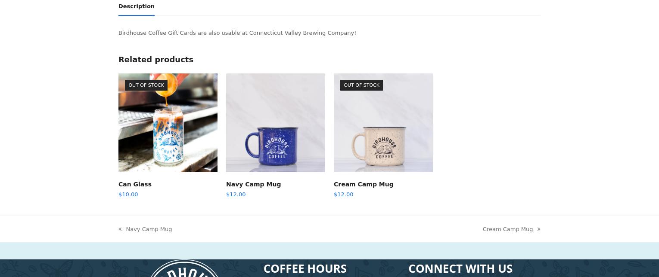Click the $12.00 price under Cream Camp Mug
This screenshot has width=659, height=277.
pyautogui.click(x=344, y=195)
